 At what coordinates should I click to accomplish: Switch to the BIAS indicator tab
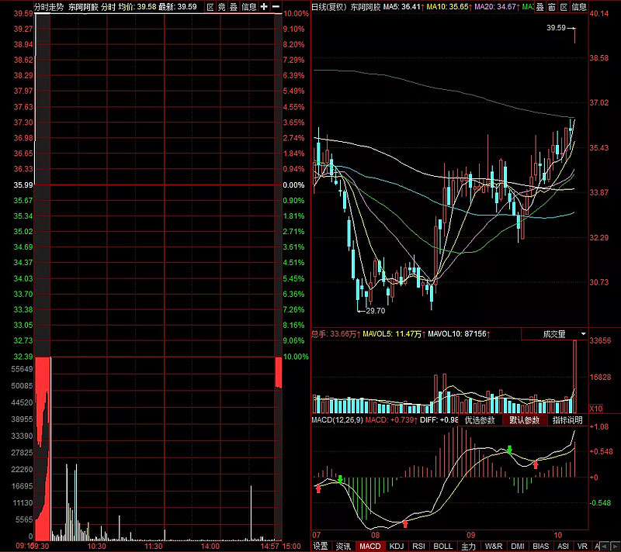click(x=540, y=546)
